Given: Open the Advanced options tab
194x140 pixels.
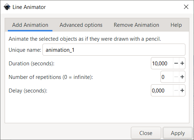Looking at the screenshot, I should pos(81,25).
